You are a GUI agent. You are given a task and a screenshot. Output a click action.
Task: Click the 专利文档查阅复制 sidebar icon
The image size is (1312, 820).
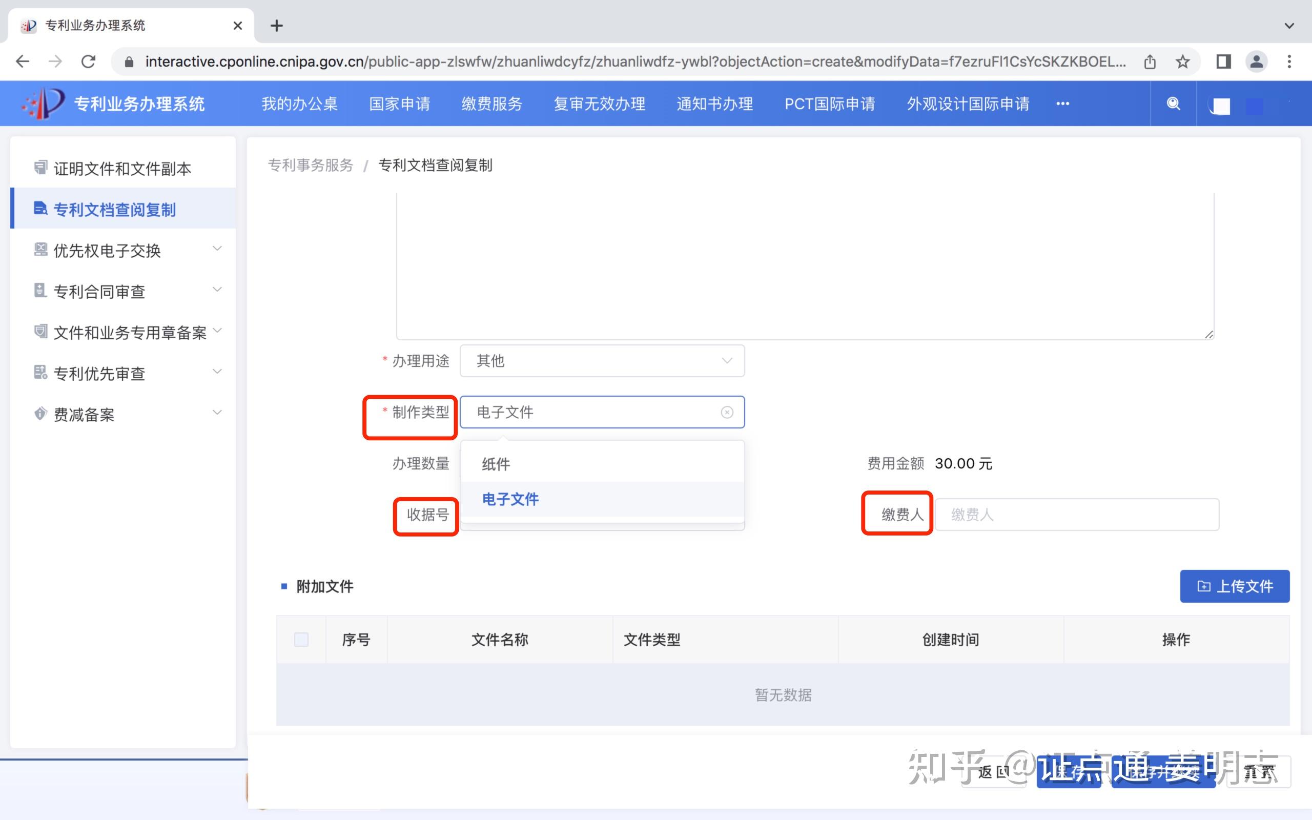(x=40, y=208)
